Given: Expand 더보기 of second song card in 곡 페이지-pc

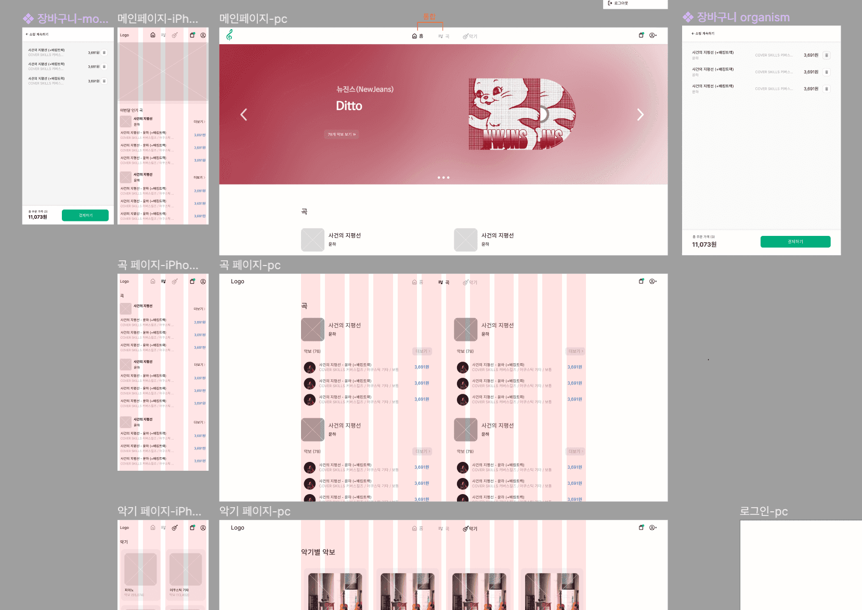Looking at the screenshot, I should click(576, 352).
